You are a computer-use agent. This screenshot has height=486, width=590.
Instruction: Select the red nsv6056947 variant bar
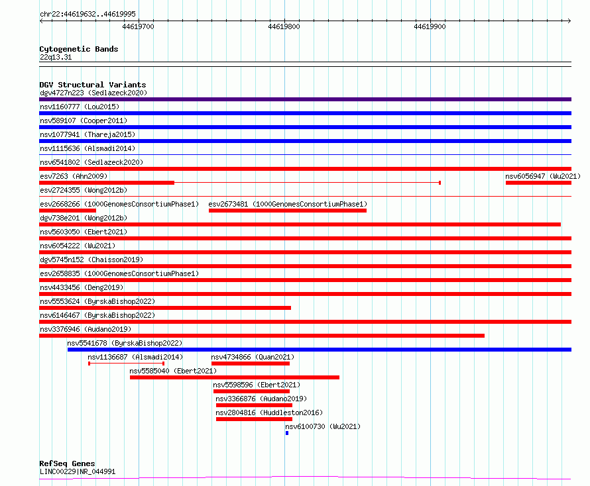tap(538, 183)
